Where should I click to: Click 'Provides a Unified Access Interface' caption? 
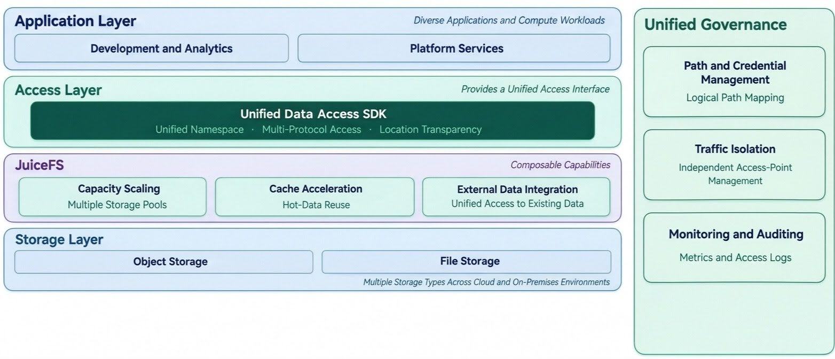pyautogui.click(x=535, y=89)
